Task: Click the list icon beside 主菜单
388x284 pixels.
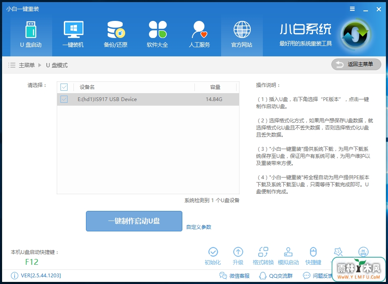Action: click(x=12, y=65)
